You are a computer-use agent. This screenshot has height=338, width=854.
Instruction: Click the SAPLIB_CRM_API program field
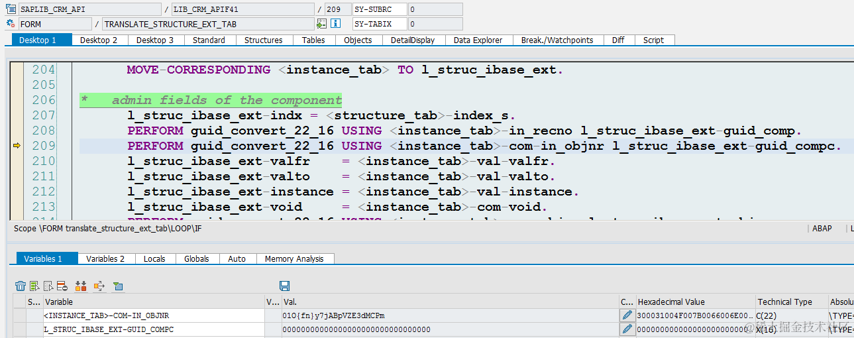pos(89,9)
